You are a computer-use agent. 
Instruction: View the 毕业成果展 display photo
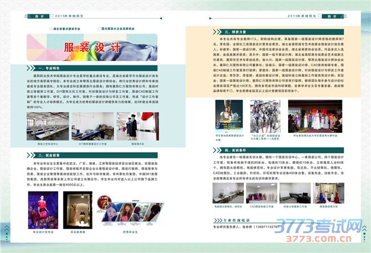(x=78, y=211)
